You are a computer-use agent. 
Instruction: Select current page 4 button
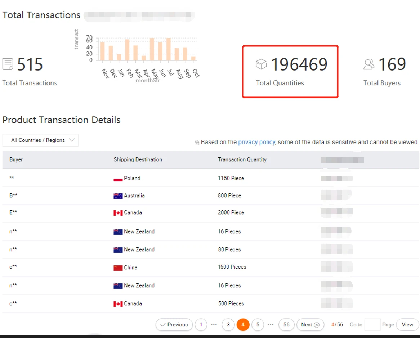(x=243, y=325)
